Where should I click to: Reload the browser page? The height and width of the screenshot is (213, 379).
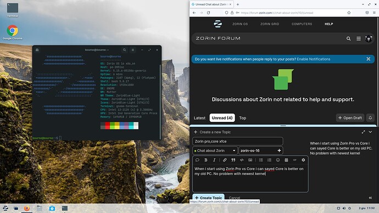(208, 13)
